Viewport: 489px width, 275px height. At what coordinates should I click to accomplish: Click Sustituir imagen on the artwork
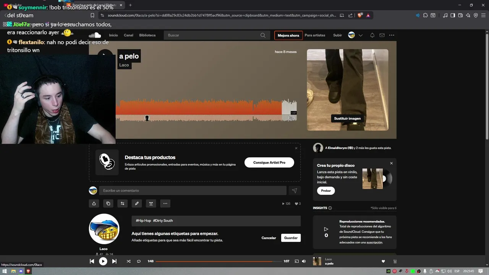(x=347, y=118)
